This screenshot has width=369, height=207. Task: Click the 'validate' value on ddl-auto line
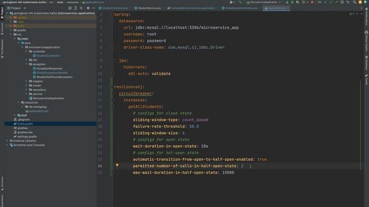coord(161,74)
